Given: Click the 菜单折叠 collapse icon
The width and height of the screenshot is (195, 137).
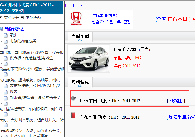Looking at the screenshot, I should pyautogui.click(x=22, y=18).
